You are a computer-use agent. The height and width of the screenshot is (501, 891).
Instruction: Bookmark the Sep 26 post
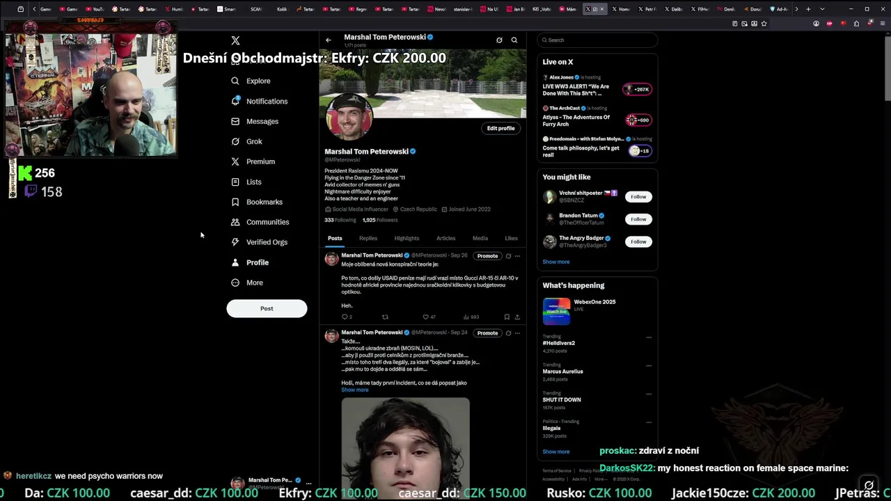pyautogui.click(x=507, y=317)
